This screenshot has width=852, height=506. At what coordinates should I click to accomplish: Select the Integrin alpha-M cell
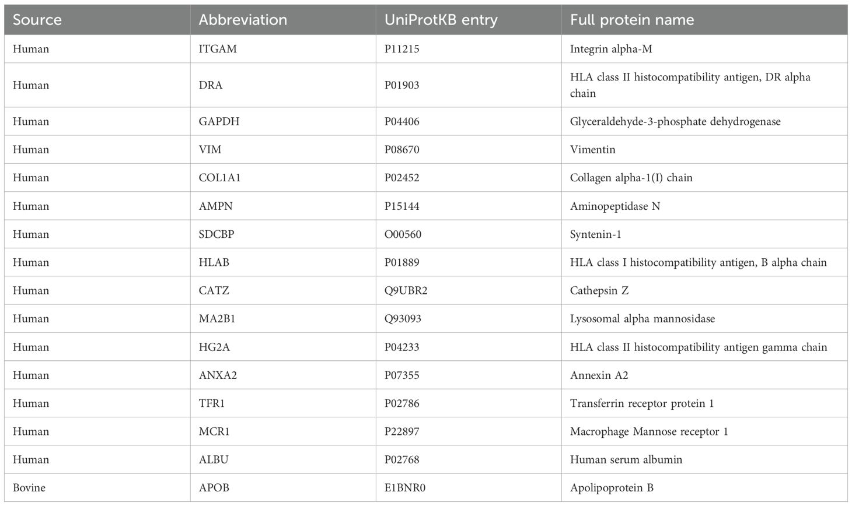click(x=611, y=49)
